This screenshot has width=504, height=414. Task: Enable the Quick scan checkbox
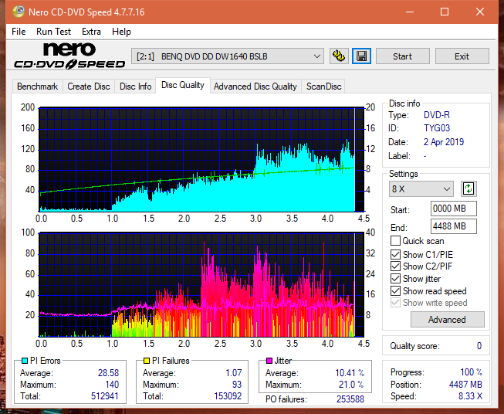(395, 241)
